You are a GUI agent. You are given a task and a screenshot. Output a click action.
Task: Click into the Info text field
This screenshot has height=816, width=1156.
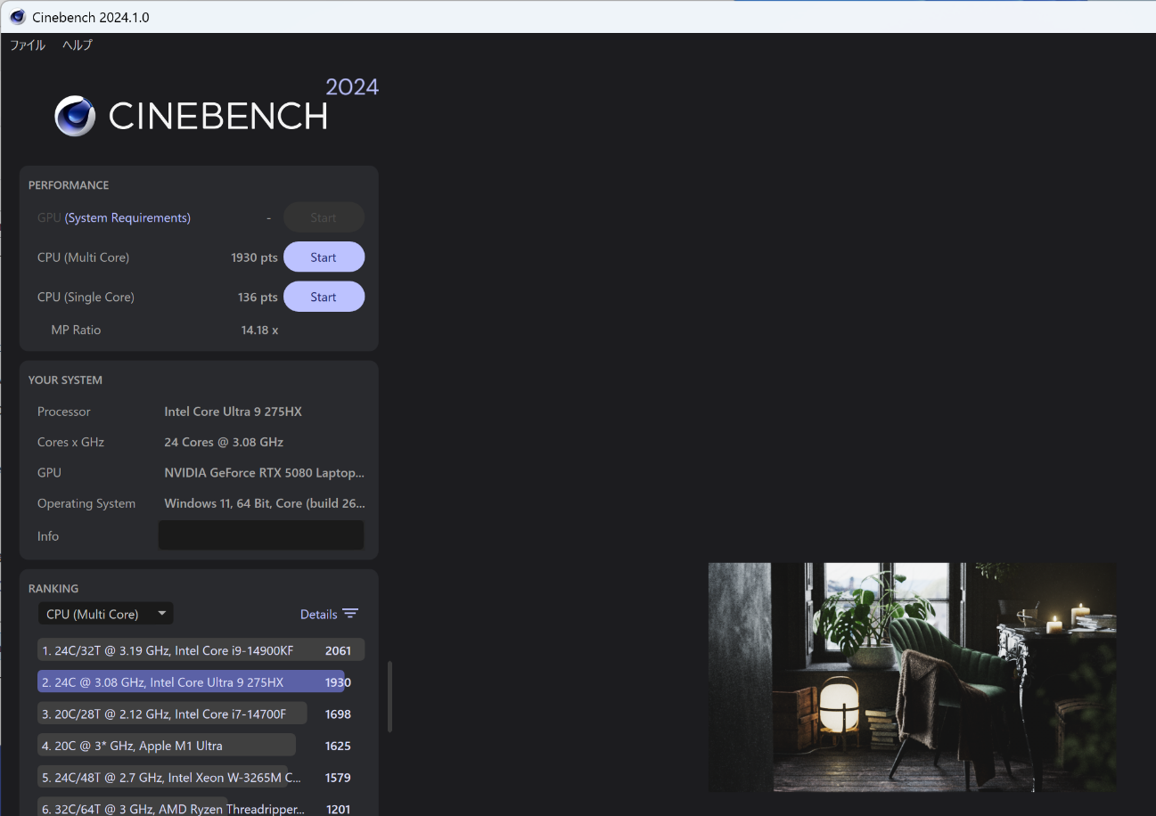tap(261, 535)
